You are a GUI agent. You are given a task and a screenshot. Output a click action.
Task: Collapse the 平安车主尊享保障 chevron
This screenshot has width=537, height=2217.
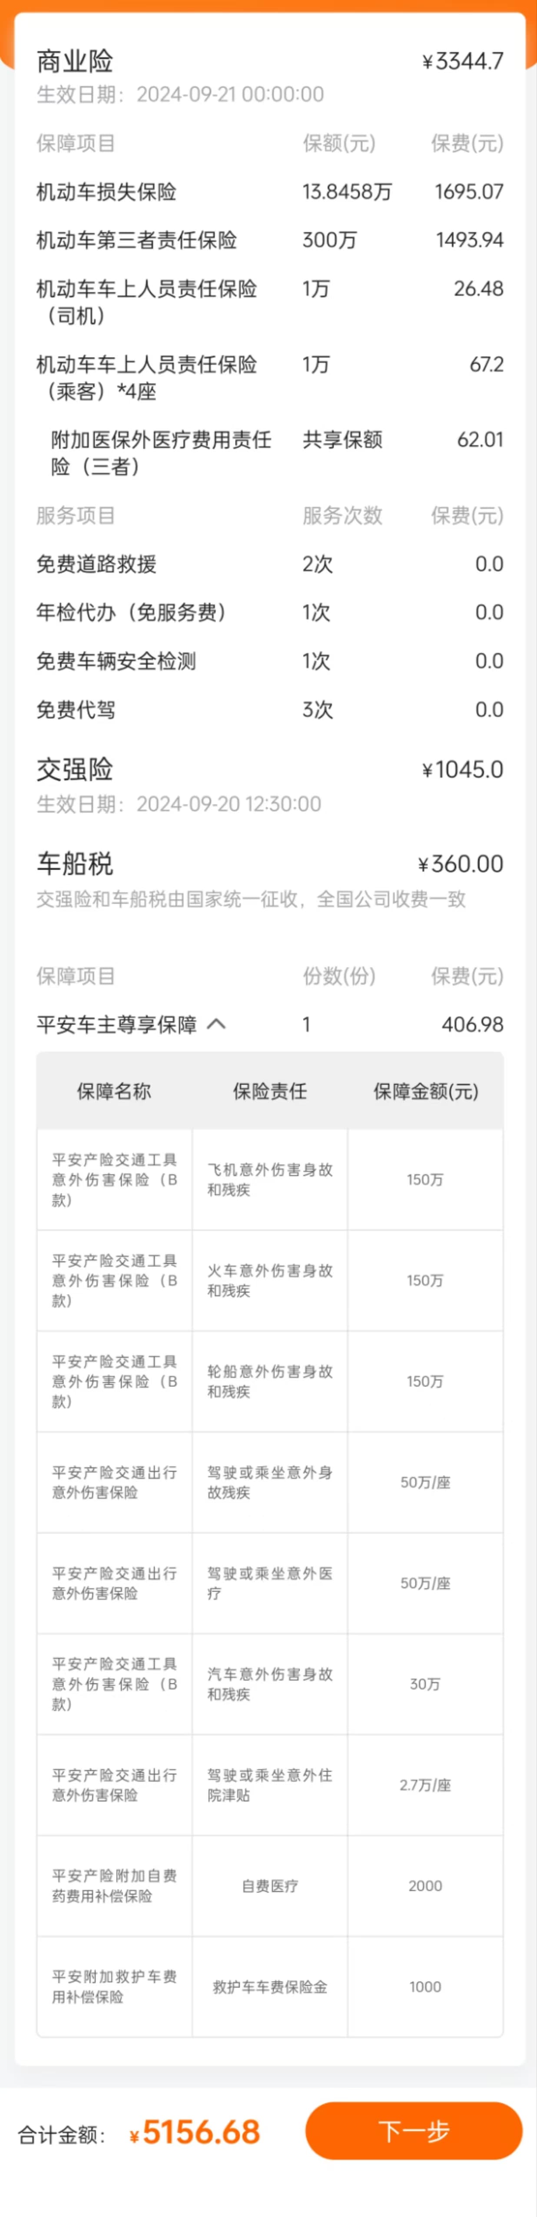217,1024
